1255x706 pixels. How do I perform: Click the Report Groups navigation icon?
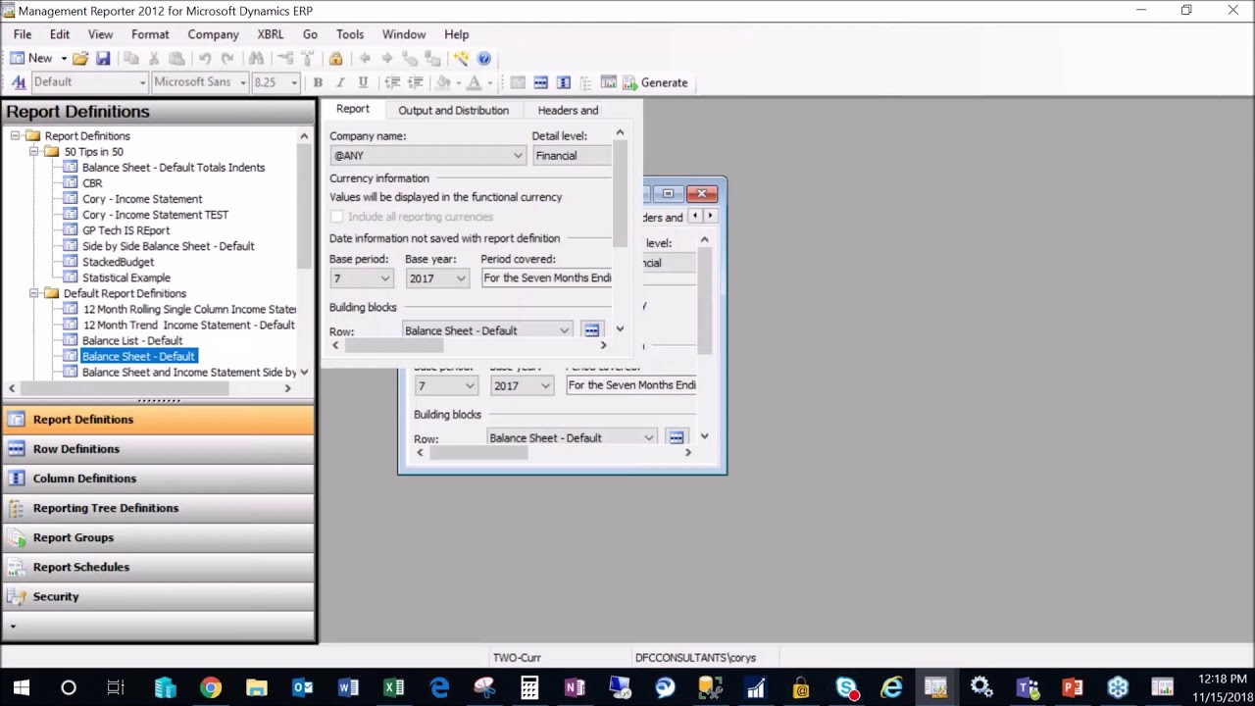pos(17,537)
